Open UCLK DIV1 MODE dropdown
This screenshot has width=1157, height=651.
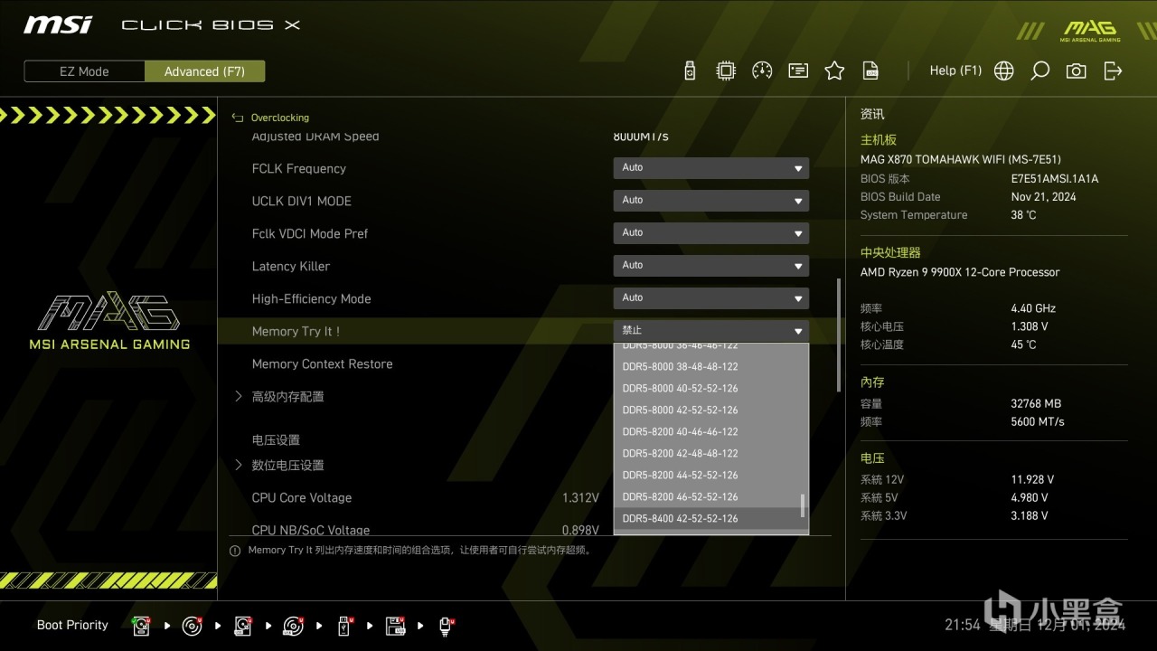pos(711,201)
